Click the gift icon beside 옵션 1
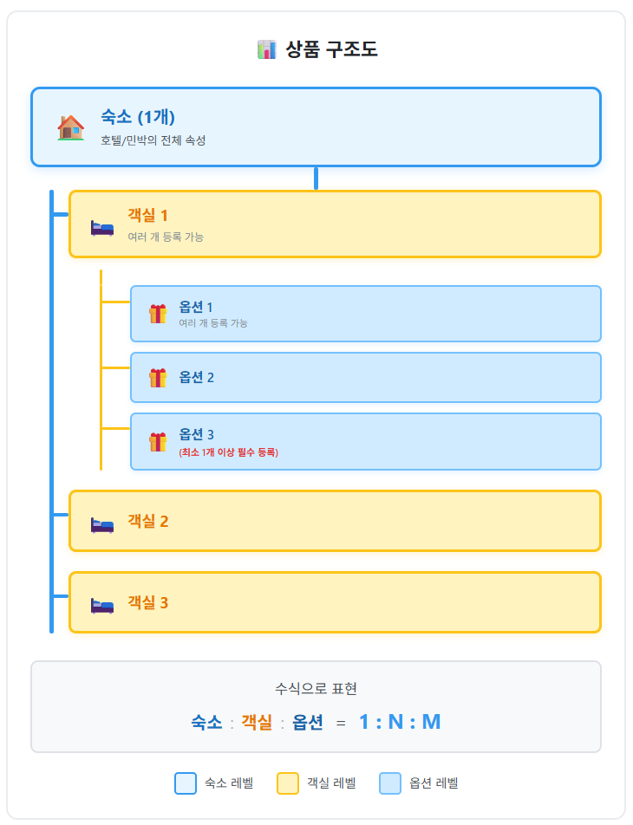This screenshot has height=825, width=633. (x=157, y=314)
